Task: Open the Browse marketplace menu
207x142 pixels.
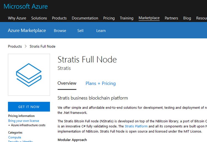Action: (x=60, y=31)
